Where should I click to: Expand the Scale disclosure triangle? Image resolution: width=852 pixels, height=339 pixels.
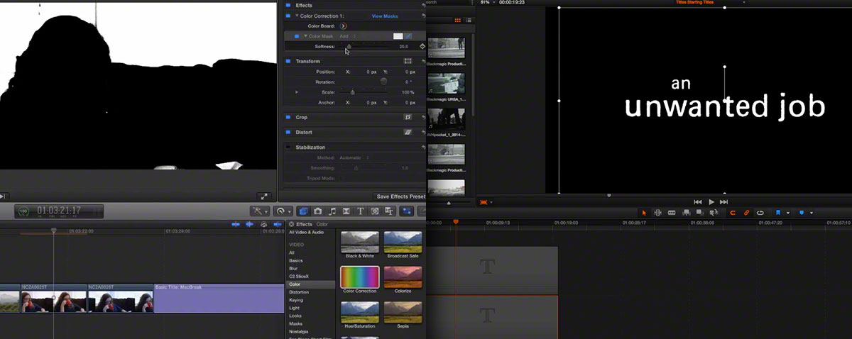point(297,92)
